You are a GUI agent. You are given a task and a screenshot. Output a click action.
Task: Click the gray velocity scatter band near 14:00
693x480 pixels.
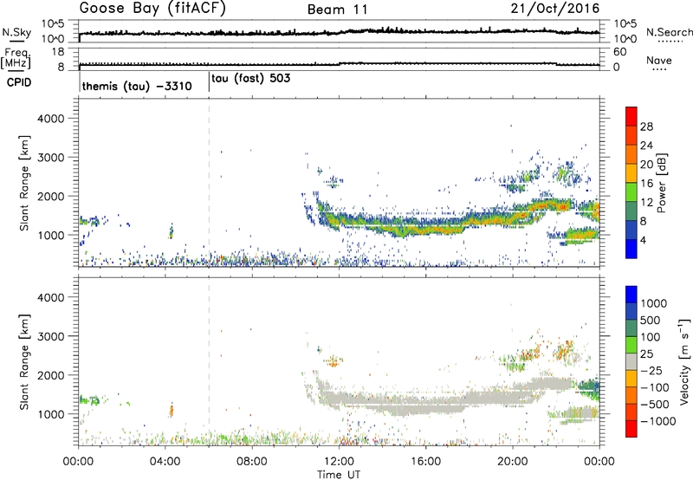pyautogui.click(x=383, y=400)
